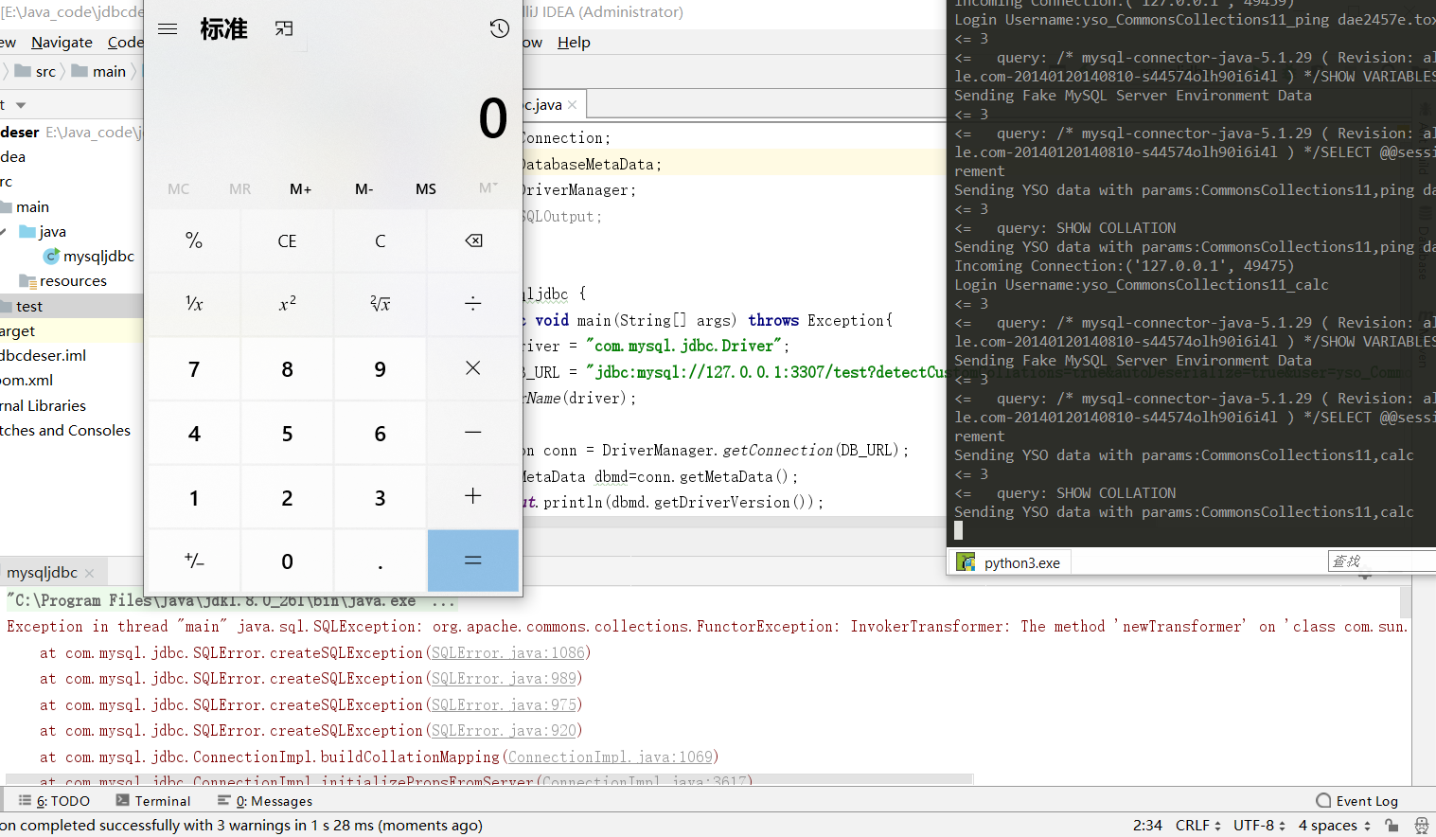This screenshot has height=837, width=1436.
Task: Open the Help menu in IntelliJ
Action: (x=574, y=42)
